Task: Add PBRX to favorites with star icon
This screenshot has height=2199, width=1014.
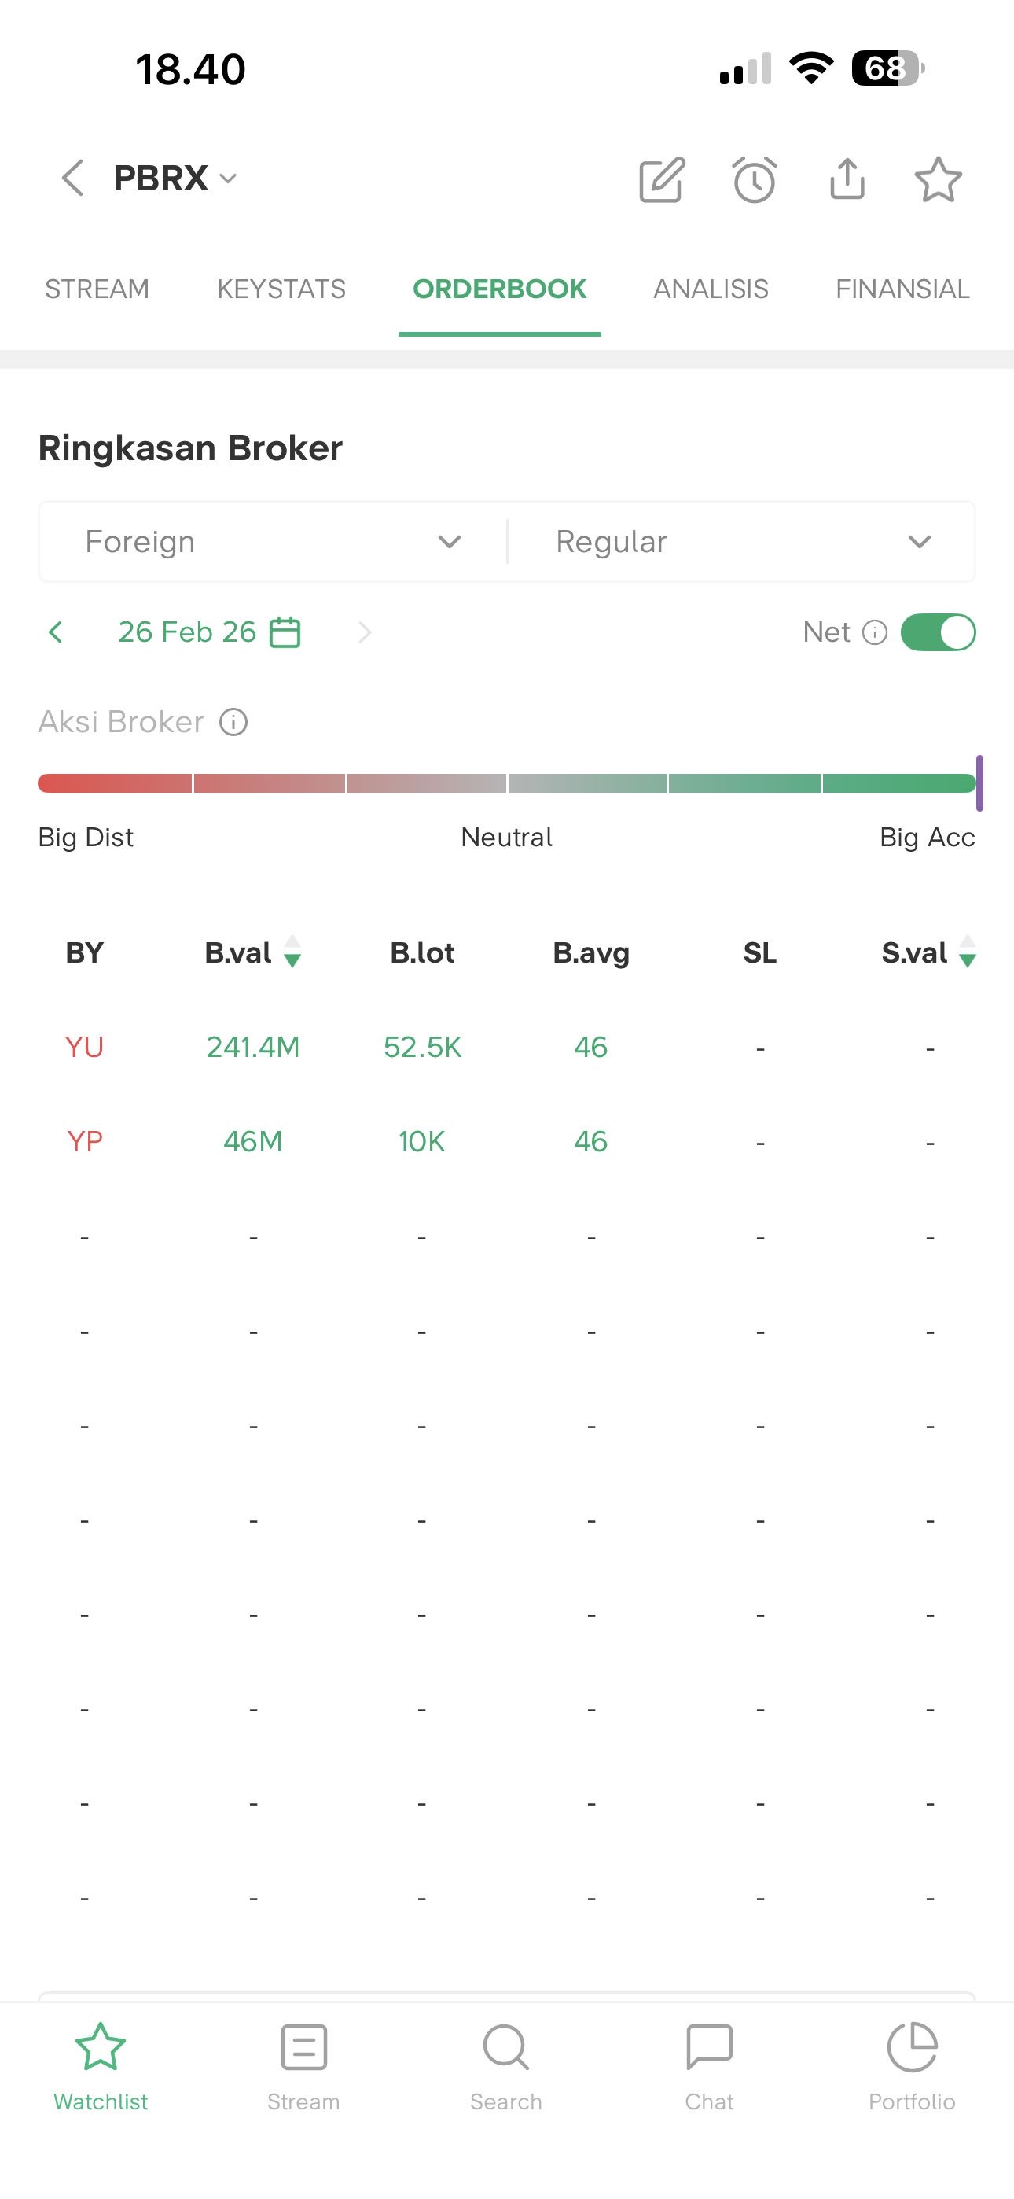Action: (938, 179)
